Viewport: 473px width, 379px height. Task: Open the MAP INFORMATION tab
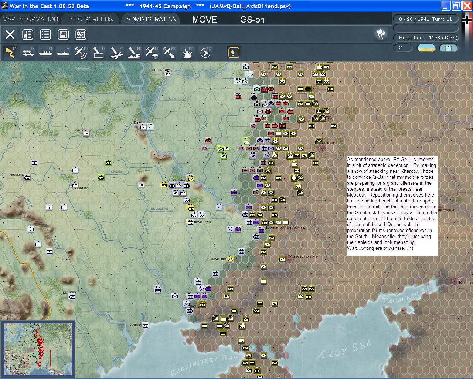tap(30, 19)
